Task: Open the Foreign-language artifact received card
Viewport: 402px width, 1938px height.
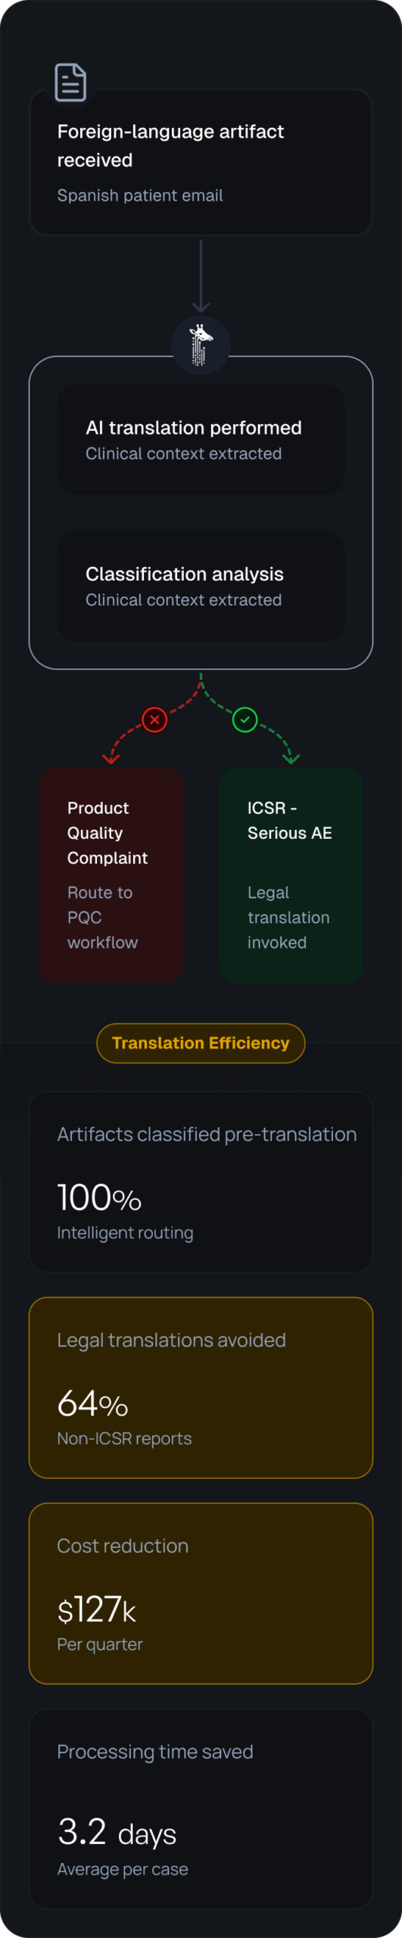Action: [x=201, y=163]
